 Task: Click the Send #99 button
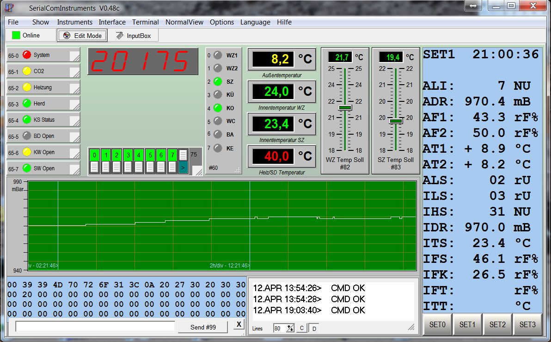click(203, 327)
